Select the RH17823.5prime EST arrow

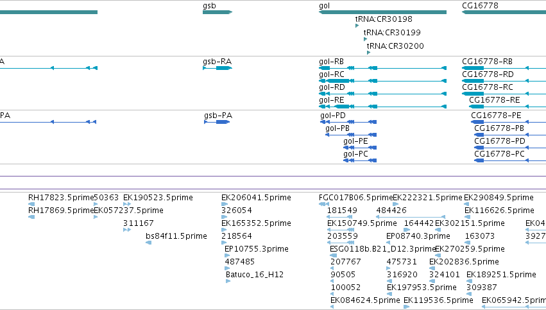pos(31,204)
